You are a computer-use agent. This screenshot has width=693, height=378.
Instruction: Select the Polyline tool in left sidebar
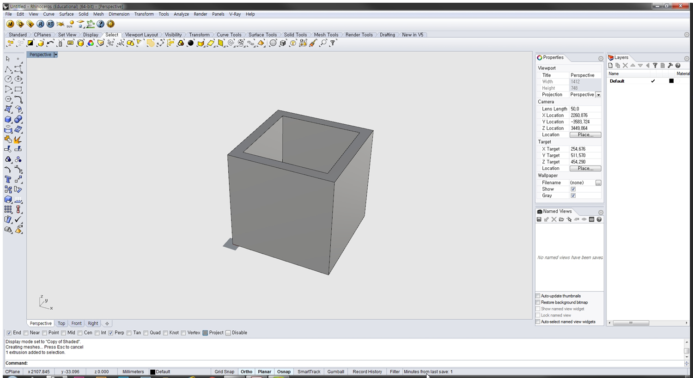click(x=8, y=69)
